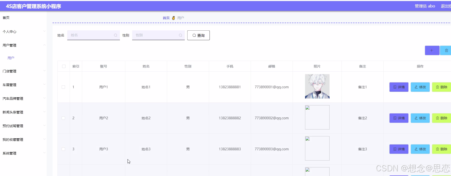Open 首页 in the sidebar

click(6, 18)
